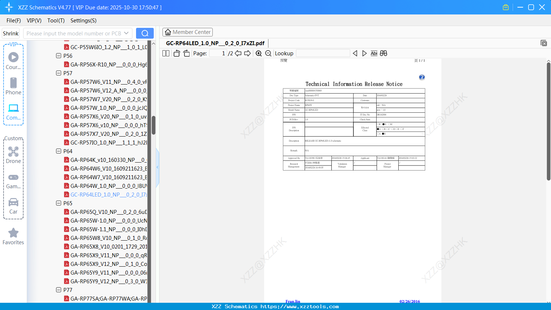Collapse the P56 folder
551x310 pixels.
coord(59,56)
